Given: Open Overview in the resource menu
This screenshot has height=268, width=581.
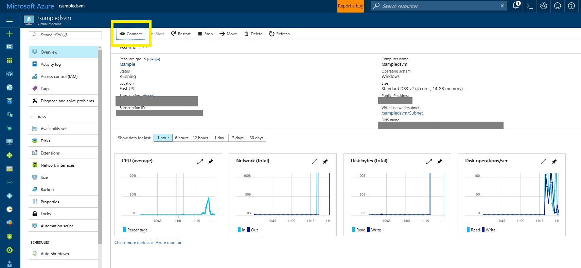Looking at the screenshot, I should (64, 52).
